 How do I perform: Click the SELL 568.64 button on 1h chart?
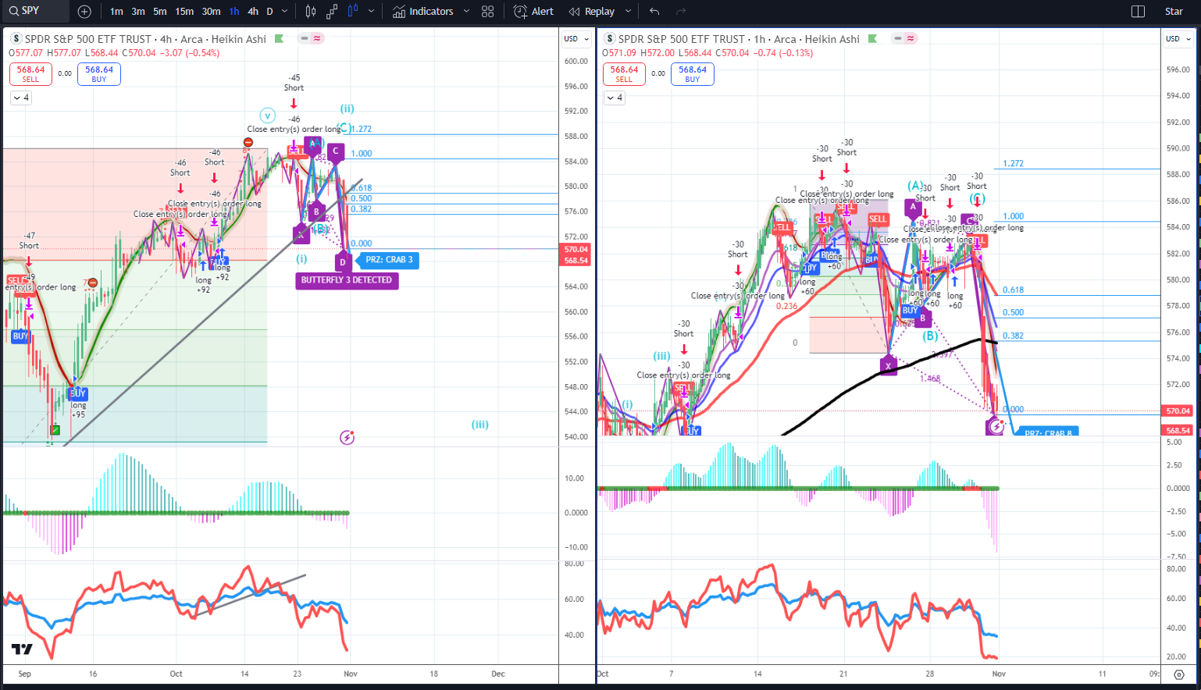tap(624, 73)
